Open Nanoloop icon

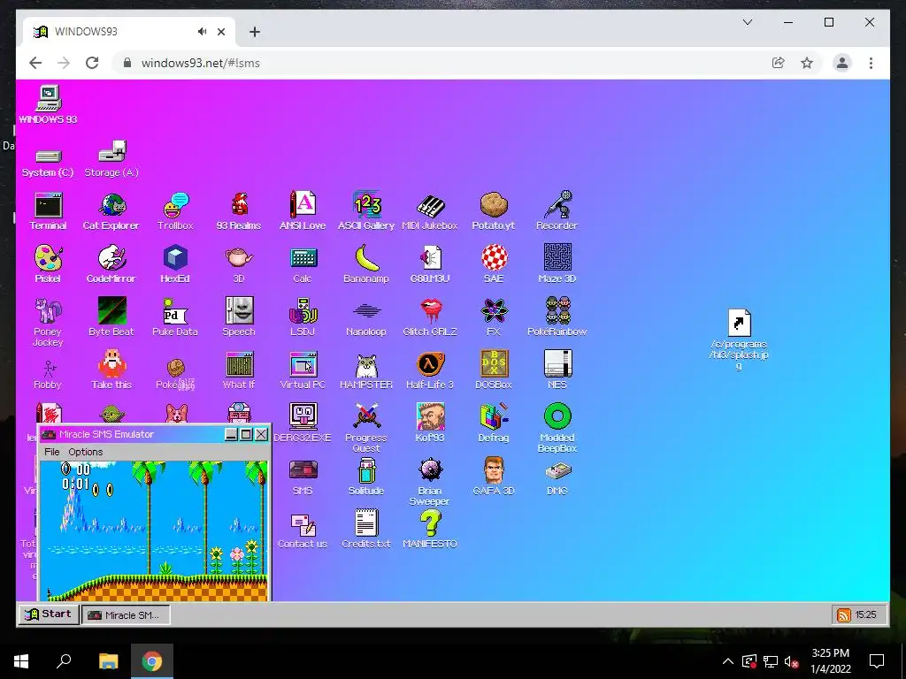pyautogui.click(x=366, y=317)
